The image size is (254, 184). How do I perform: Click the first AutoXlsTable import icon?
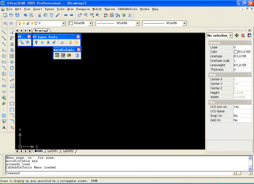57,55
